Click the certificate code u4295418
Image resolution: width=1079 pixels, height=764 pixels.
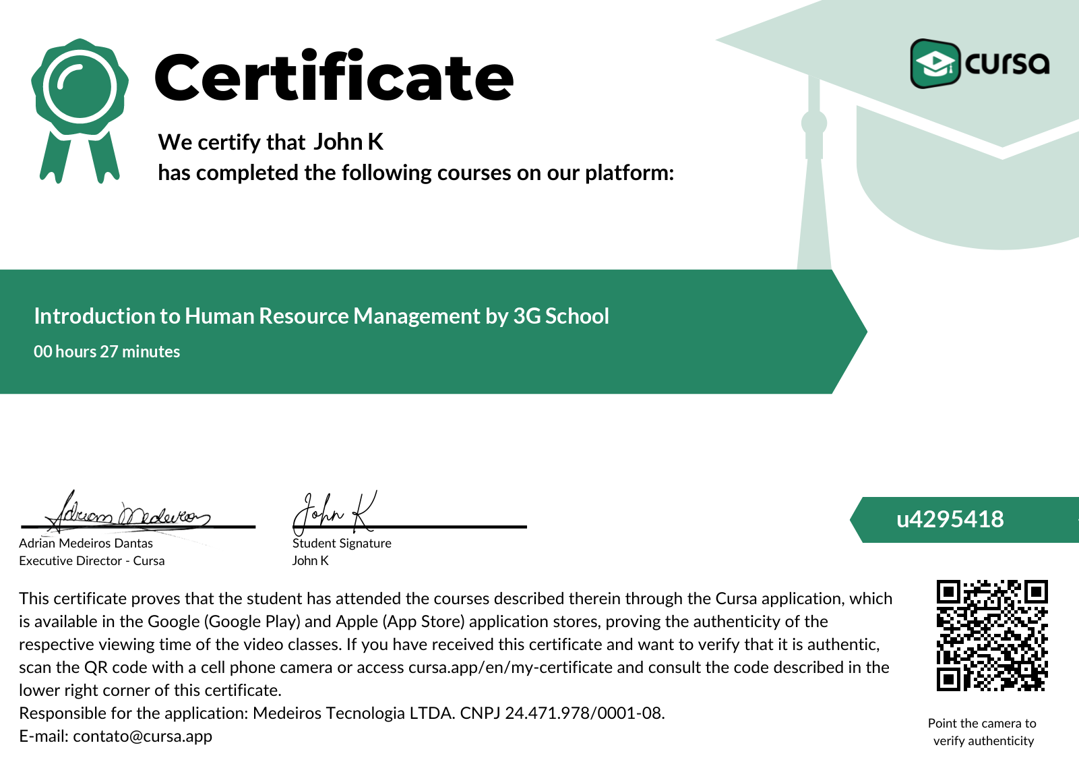[950, 519]
